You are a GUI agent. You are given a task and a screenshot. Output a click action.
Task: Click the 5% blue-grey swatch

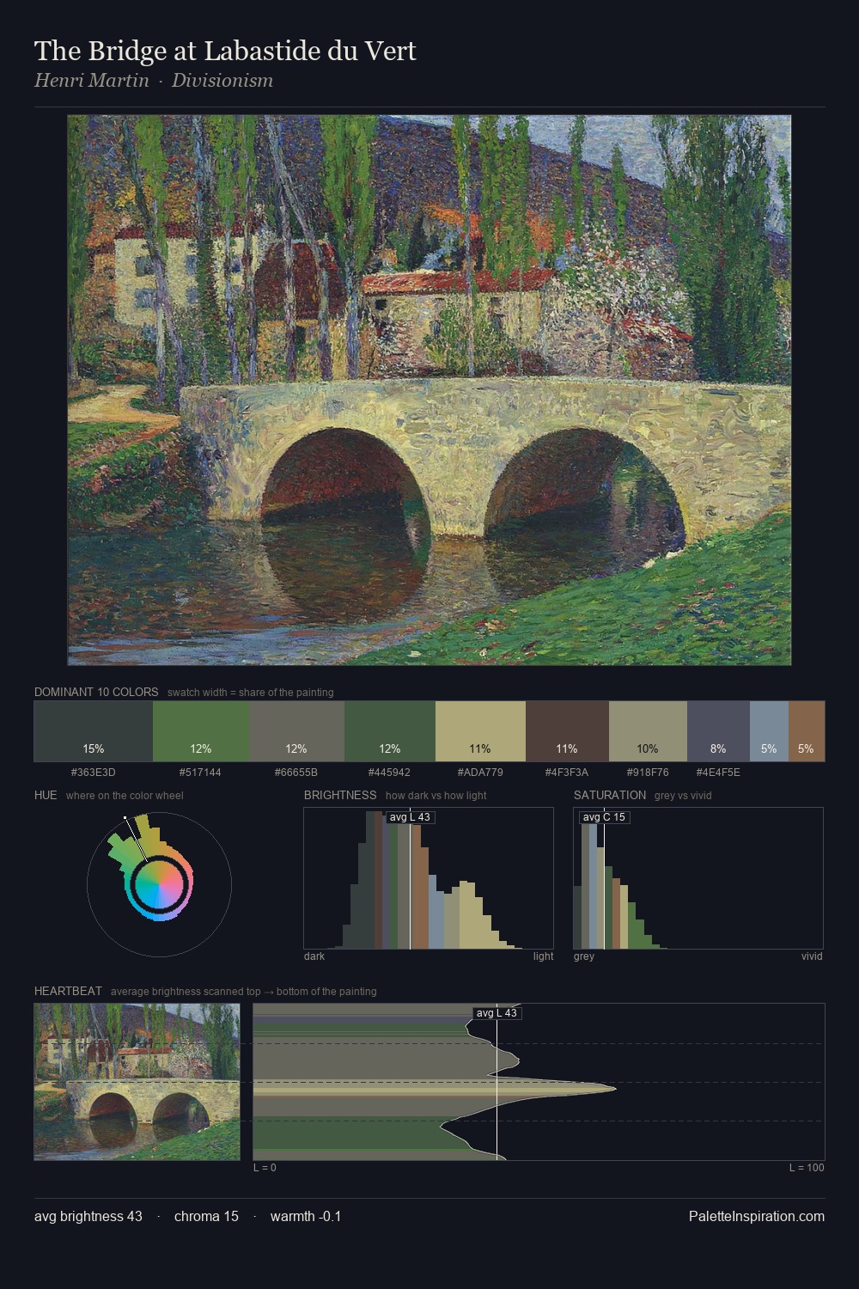(769, 731)
